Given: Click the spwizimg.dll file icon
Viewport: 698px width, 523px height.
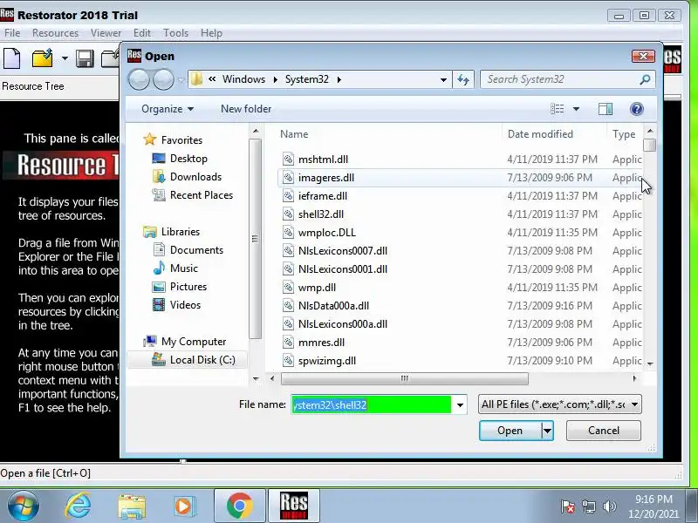Looking at the screenshot, I should pos(289,360).
